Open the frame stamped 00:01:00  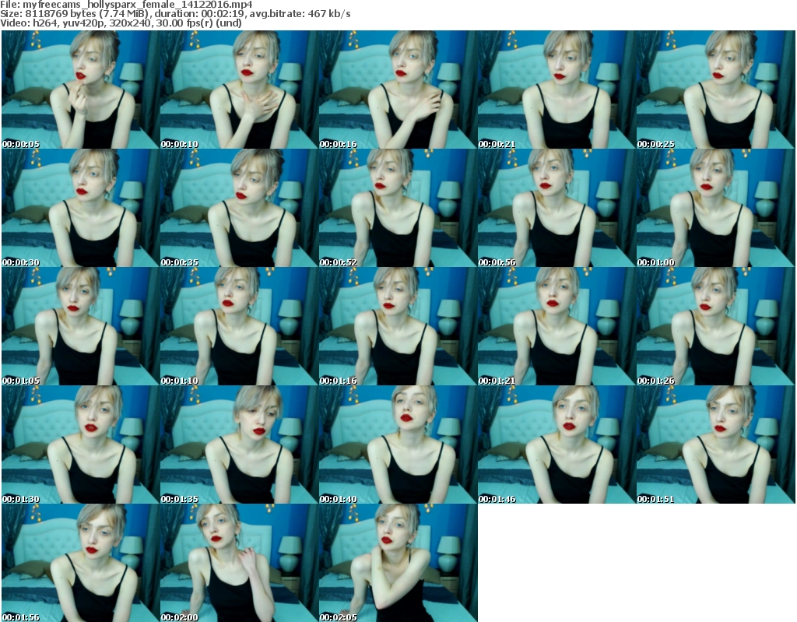715,208
